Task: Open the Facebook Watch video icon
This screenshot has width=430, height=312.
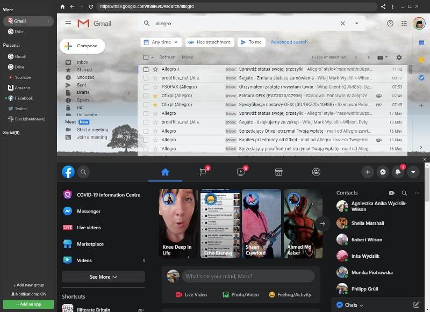Action: [x=240, y=172]
